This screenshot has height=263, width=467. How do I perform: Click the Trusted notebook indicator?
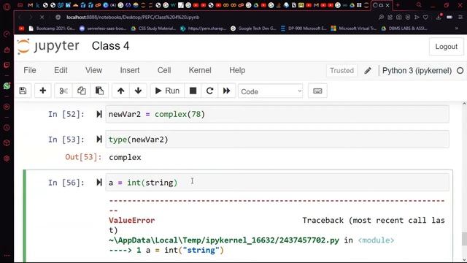342,71
